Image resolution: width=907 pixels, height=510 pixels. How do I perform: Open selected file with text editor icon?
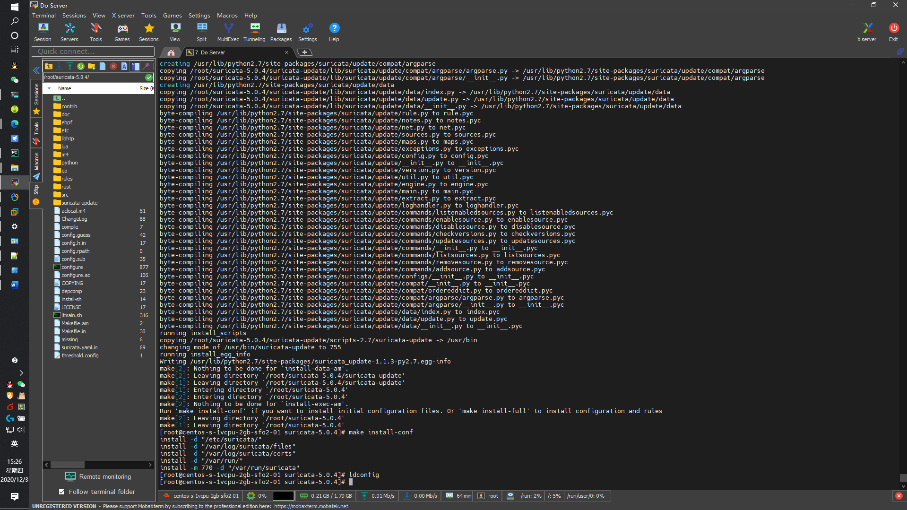pyautogui.click(x=124, y=66)
